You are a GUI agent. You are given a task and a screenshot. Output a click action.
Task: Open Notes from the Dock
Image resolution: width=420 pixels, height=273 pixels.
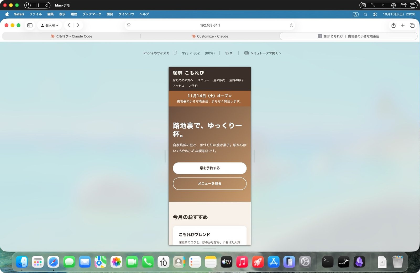(x=211, y=262)
